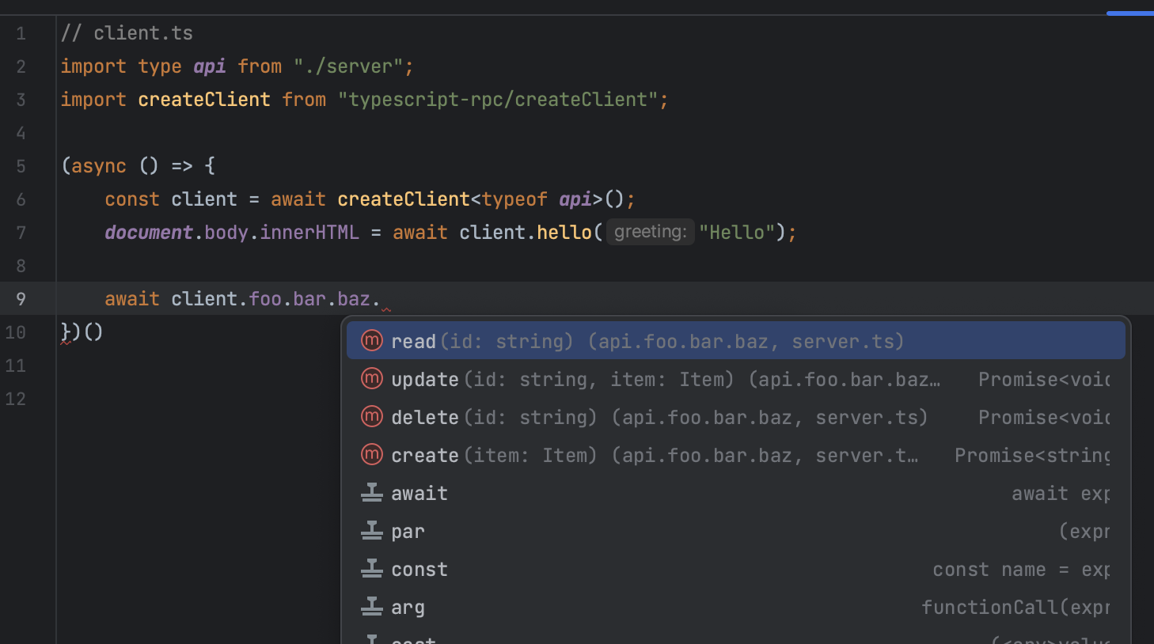The height and width of the screenshot is (644, 1154).
Task: Click the foo property on line 9
Action: click(265, 299)
